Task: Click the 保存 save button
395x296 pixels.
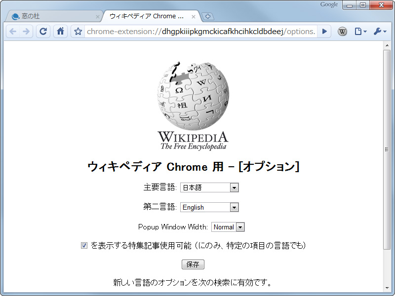Action: pyautogui.click(x=193, y=264)
